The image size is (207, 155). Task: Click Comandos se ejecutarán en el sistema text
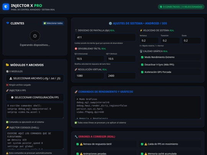26,122
